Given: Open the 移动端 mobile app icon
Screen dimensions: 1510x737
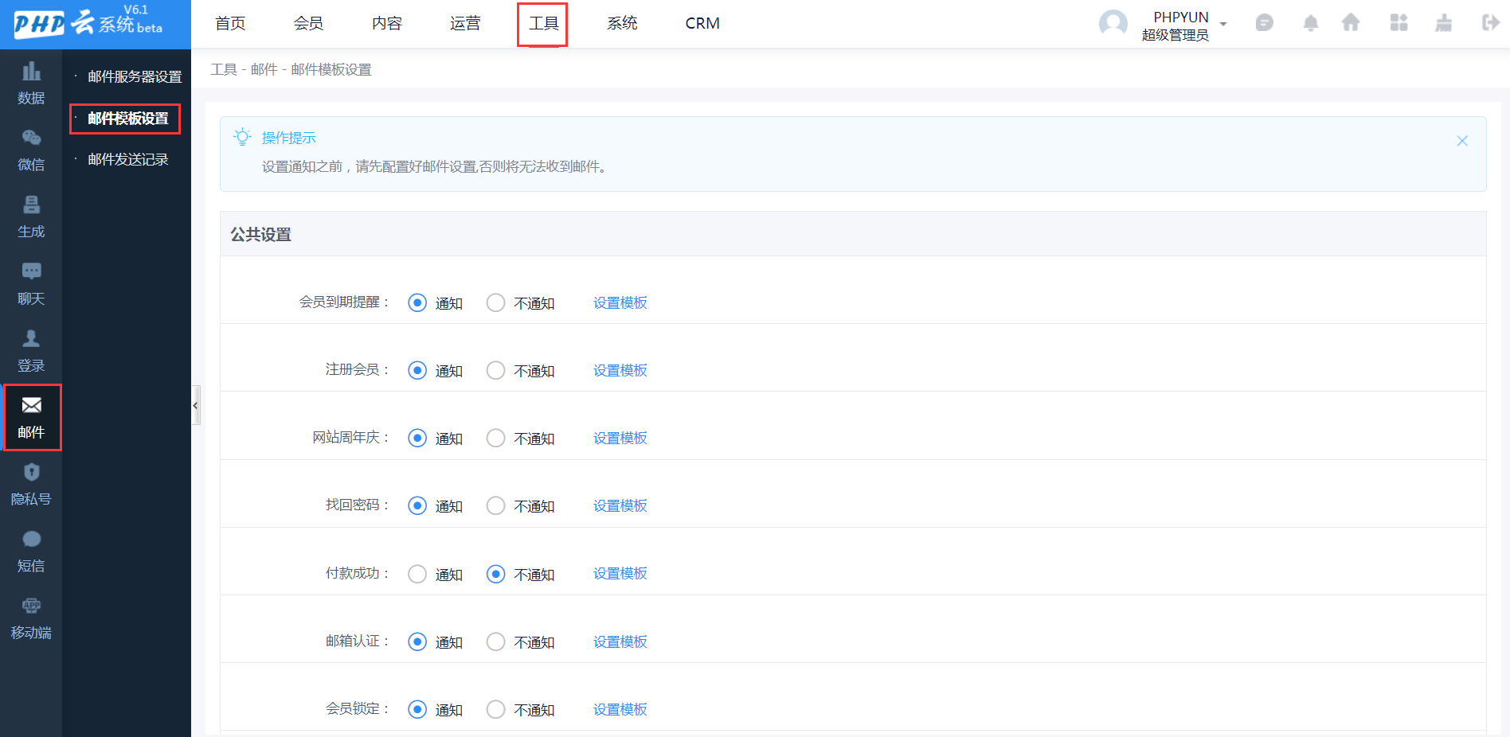Looking at the screenshot, I should pyautogui.click(x=31, y=618).
